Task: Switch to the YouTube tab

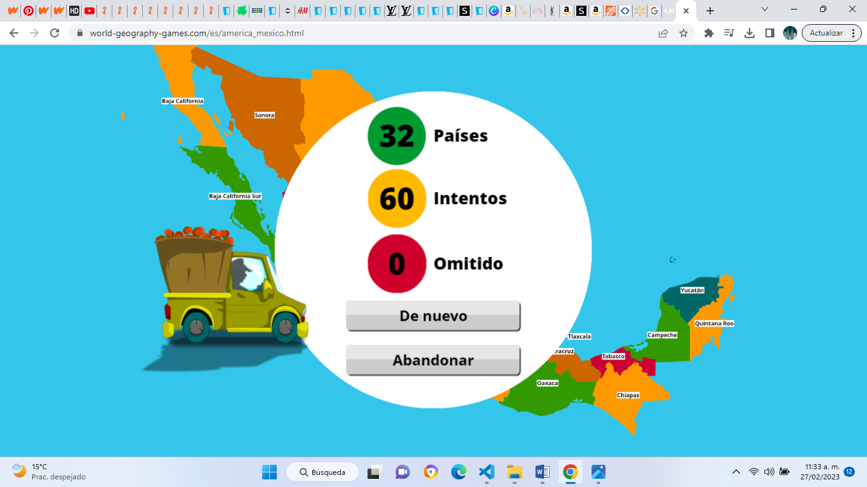Action: (89, 11)
